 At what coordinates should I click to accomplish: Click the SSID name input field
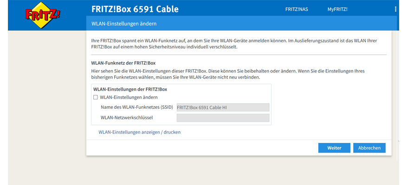(x=223, y=107)
